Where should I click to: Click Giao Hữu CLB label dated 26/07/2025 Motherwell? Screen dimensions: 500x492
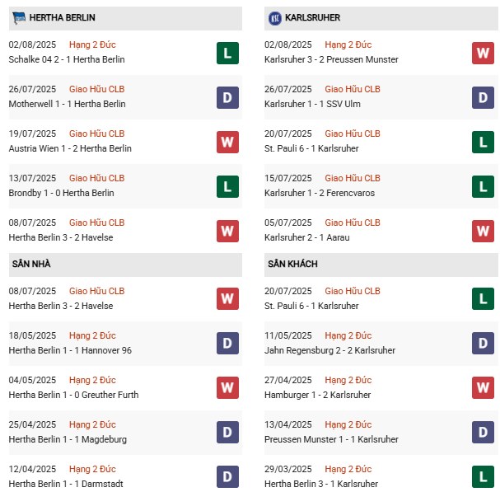click(96, 89)
